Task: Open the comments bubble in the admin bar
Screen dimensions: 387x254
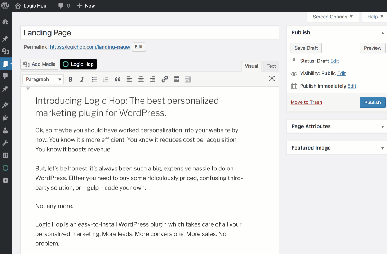Action: pyautogui.click(x=64, y=6)
